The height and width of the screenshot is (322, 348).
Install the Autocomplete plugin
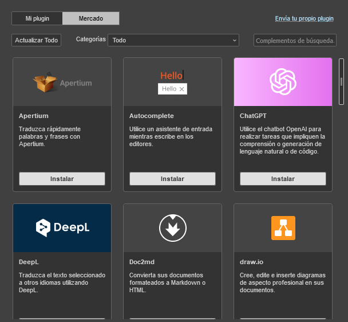coord(172,179)
